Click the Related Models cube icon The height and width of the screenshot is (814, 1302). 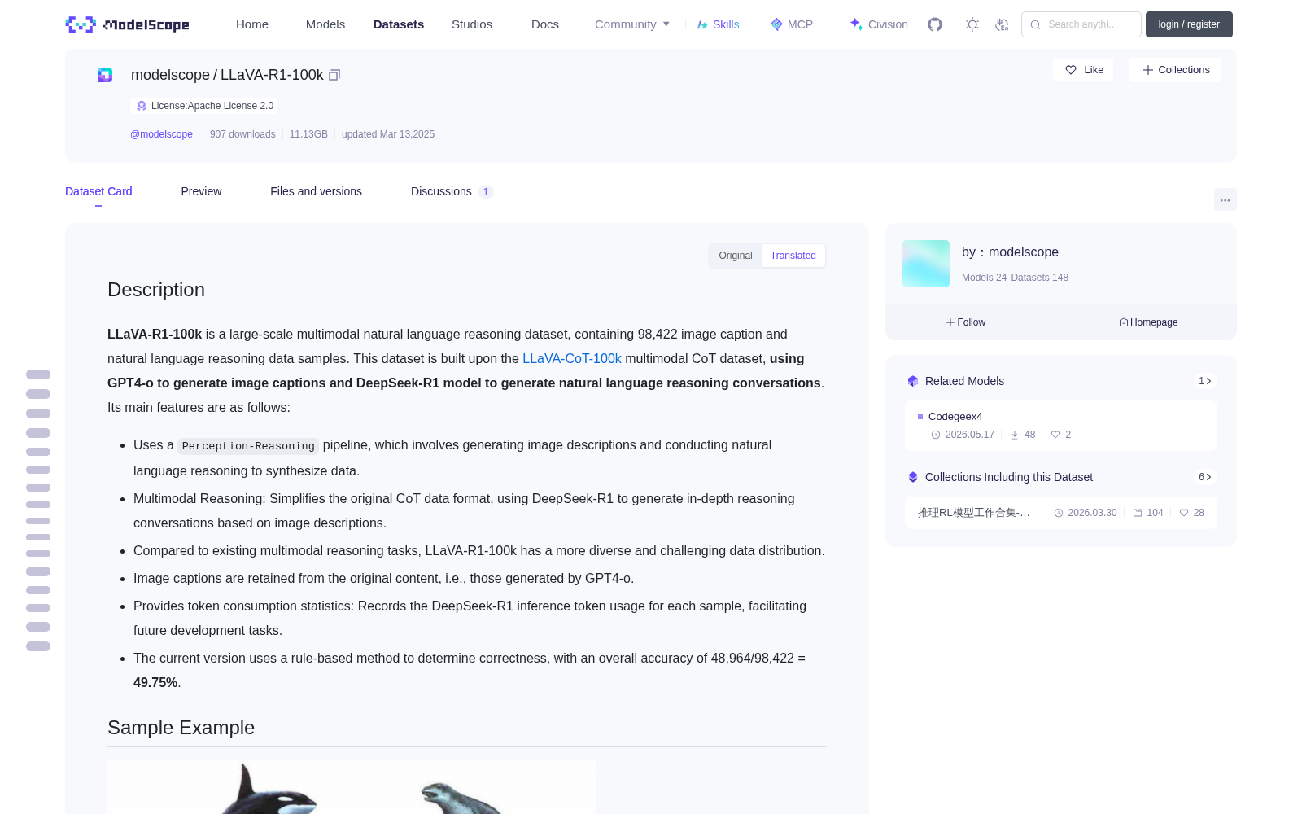coord(913,381)
